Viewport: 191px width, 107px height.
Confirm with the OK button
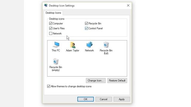tap(86, 99)
